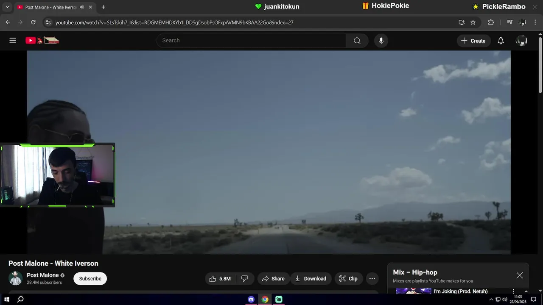Open Discord from the taskbar

(251, 299)
